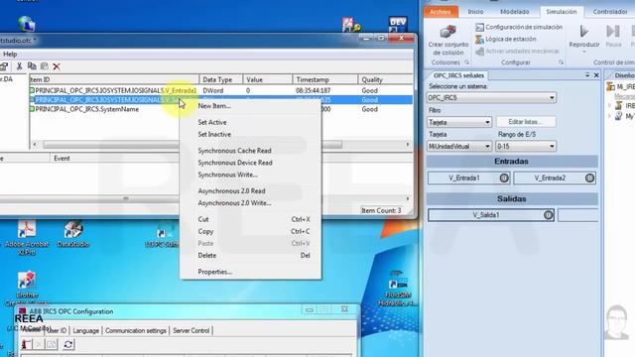Switch to the Inicio ribbon tab
This screenshot has width=635, height=357.
pos(475,12)
